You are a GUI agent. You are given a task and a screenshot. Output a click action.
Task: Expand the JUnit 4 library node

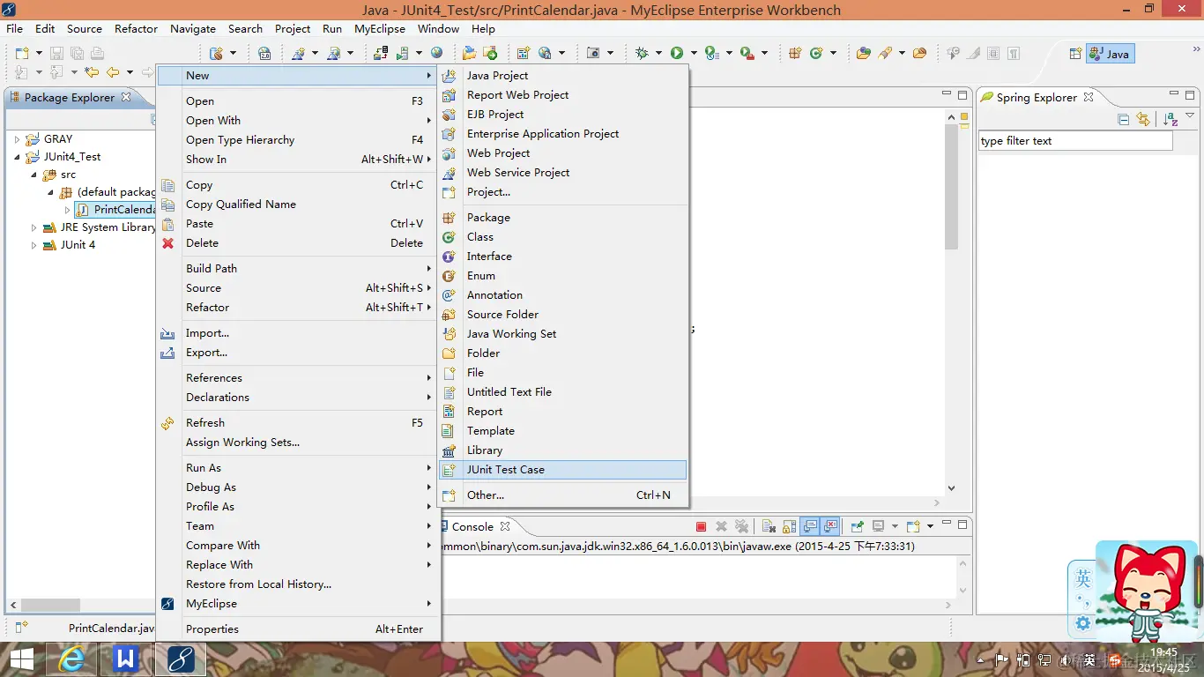coord(34,245)
